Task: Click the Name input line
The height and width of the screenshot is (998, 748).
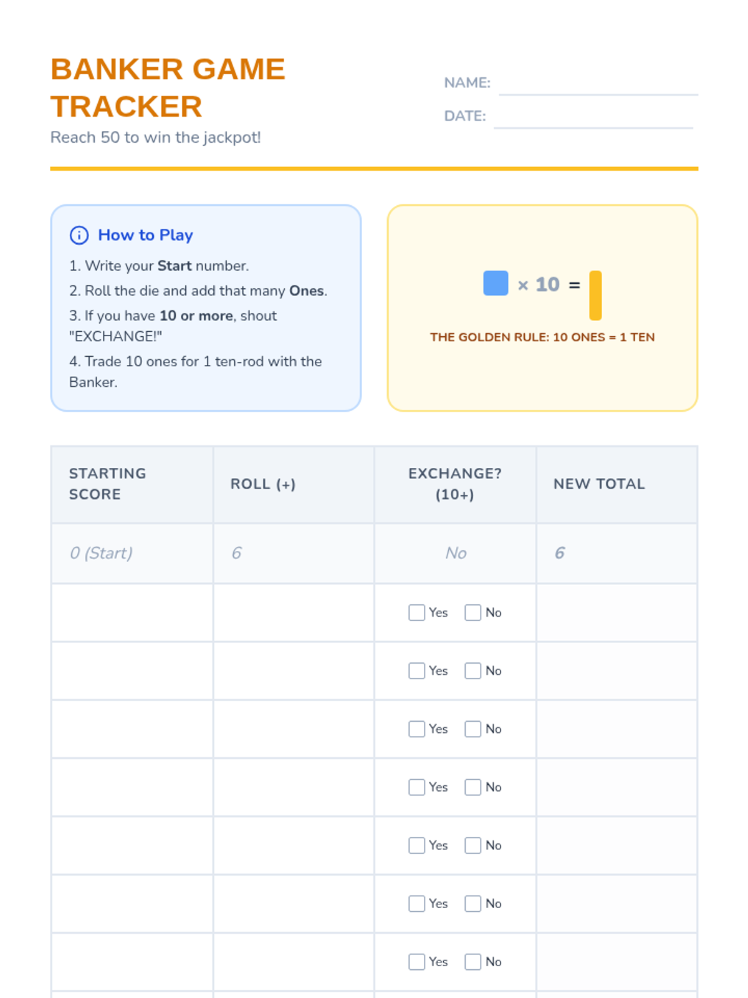Action: 598,85
